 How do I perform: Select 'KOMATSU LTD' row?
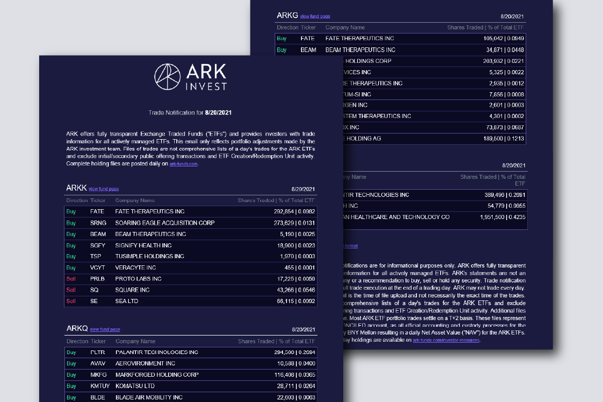[191, 386]
